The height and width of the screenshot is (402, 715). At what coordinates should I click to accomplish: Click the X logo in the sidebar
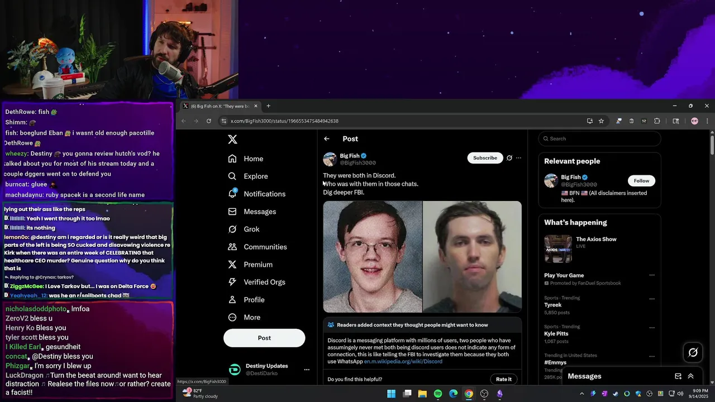click(233, 140)
